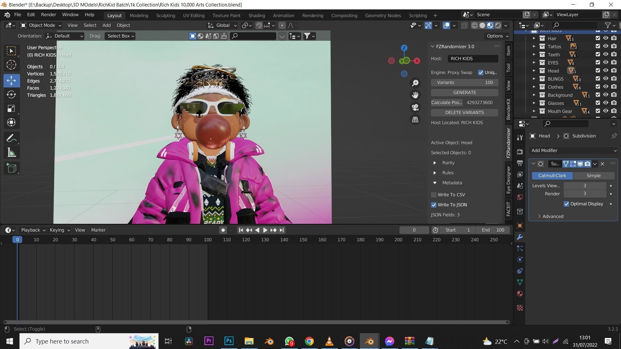This screenshot has width=621, height=349.
Task: Disable the Background collection in renders
Action: pyautogui.click(x=614, y=95)
